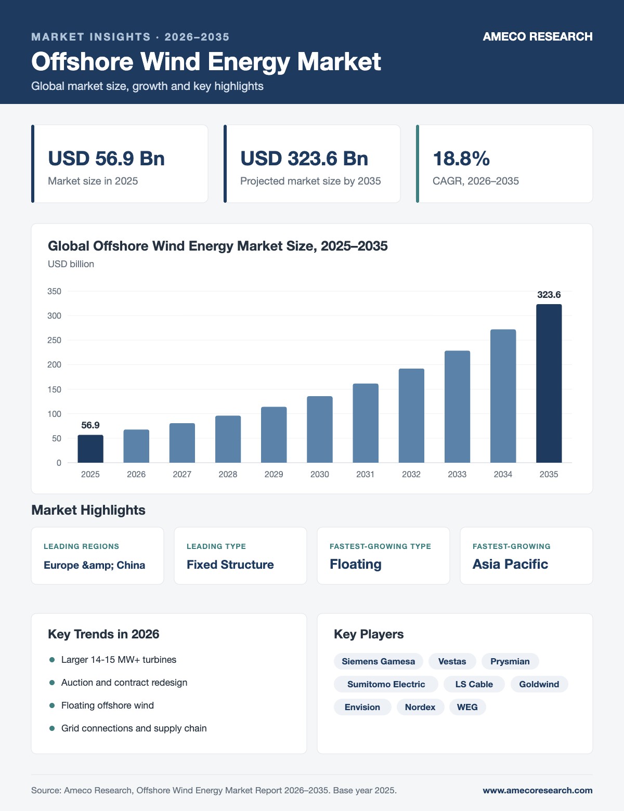Select the WEG chip
This screenshot has height=811, width=624.
[467, 707]
